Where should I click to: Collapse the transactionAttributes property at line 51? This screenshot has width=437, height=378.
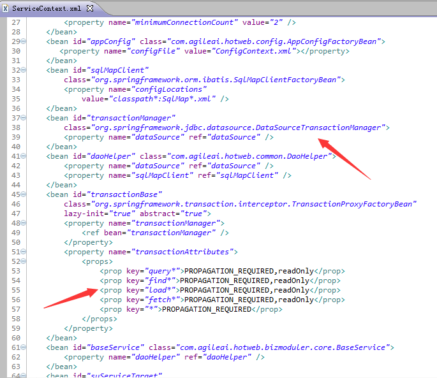(x=24, y=252)
